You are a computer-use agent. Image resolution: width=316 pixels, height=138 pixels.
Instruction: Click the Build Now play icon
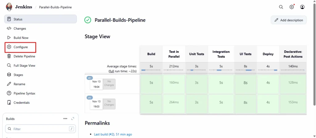tap(9, 38)
